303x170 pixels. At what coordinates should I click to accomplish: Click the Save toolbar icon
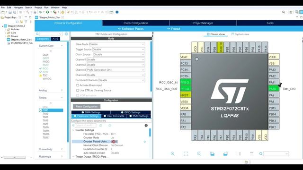[x=10, y=12]
